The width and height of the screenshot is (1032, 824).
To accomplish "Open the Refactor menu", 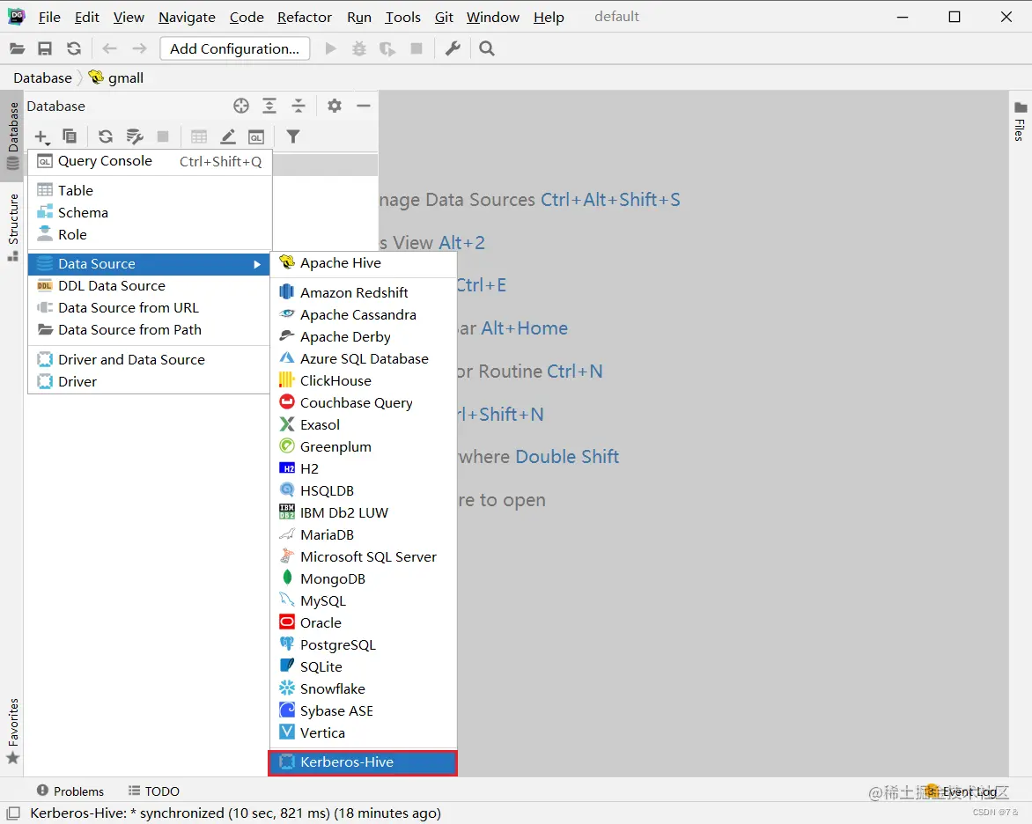I will [304, 17].
